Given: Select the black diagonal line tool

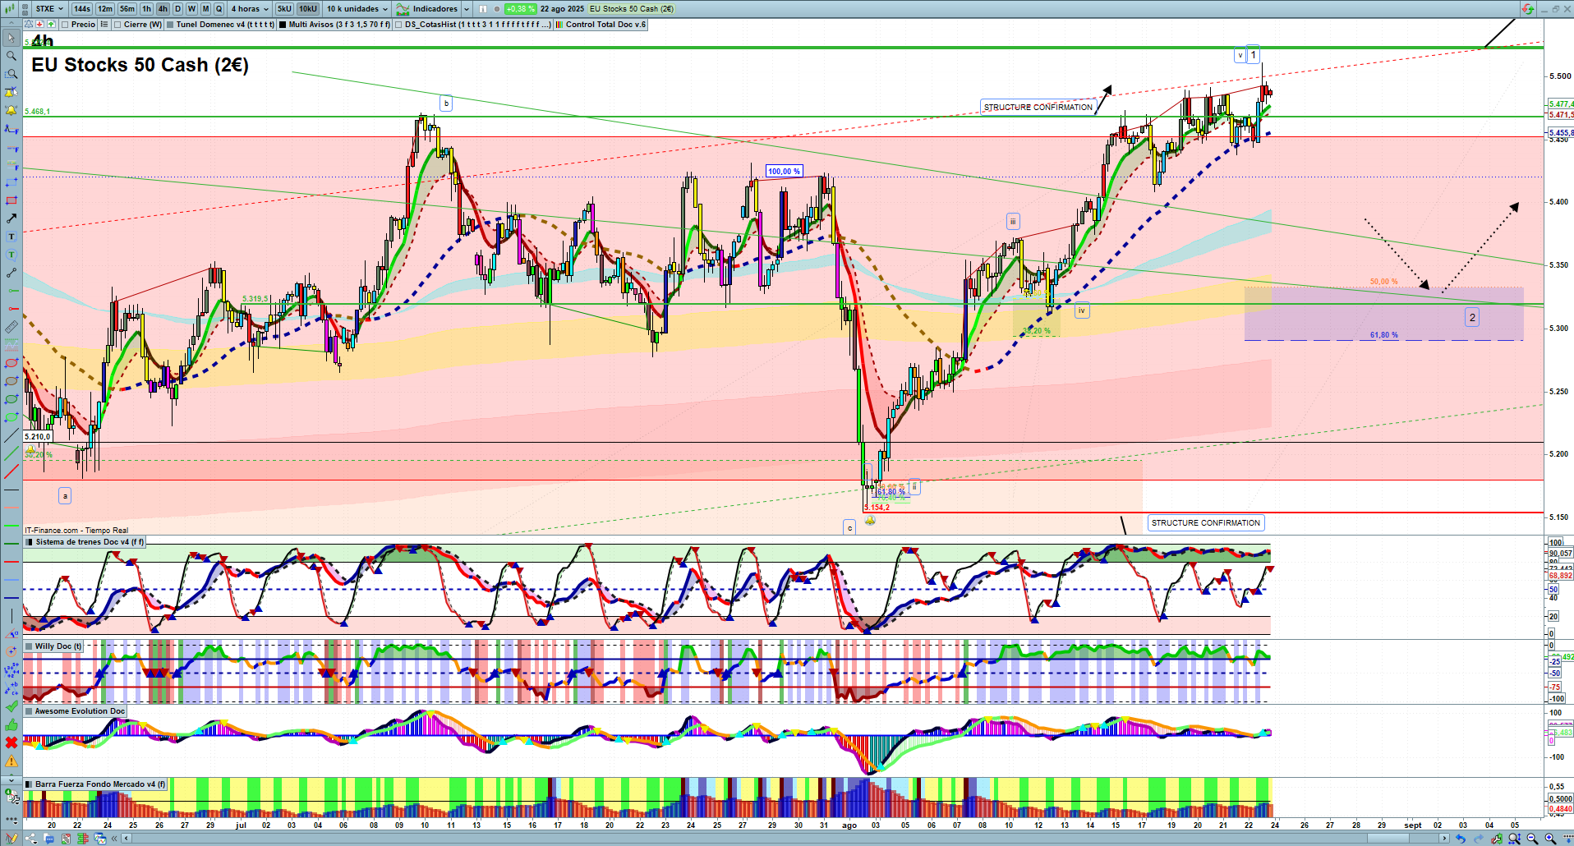Looking at the screenshot, I should (12, 435).
